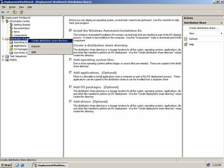224x168 pixels.
Task: Choose Refresh in the context menu
Action: click(50, 46)
